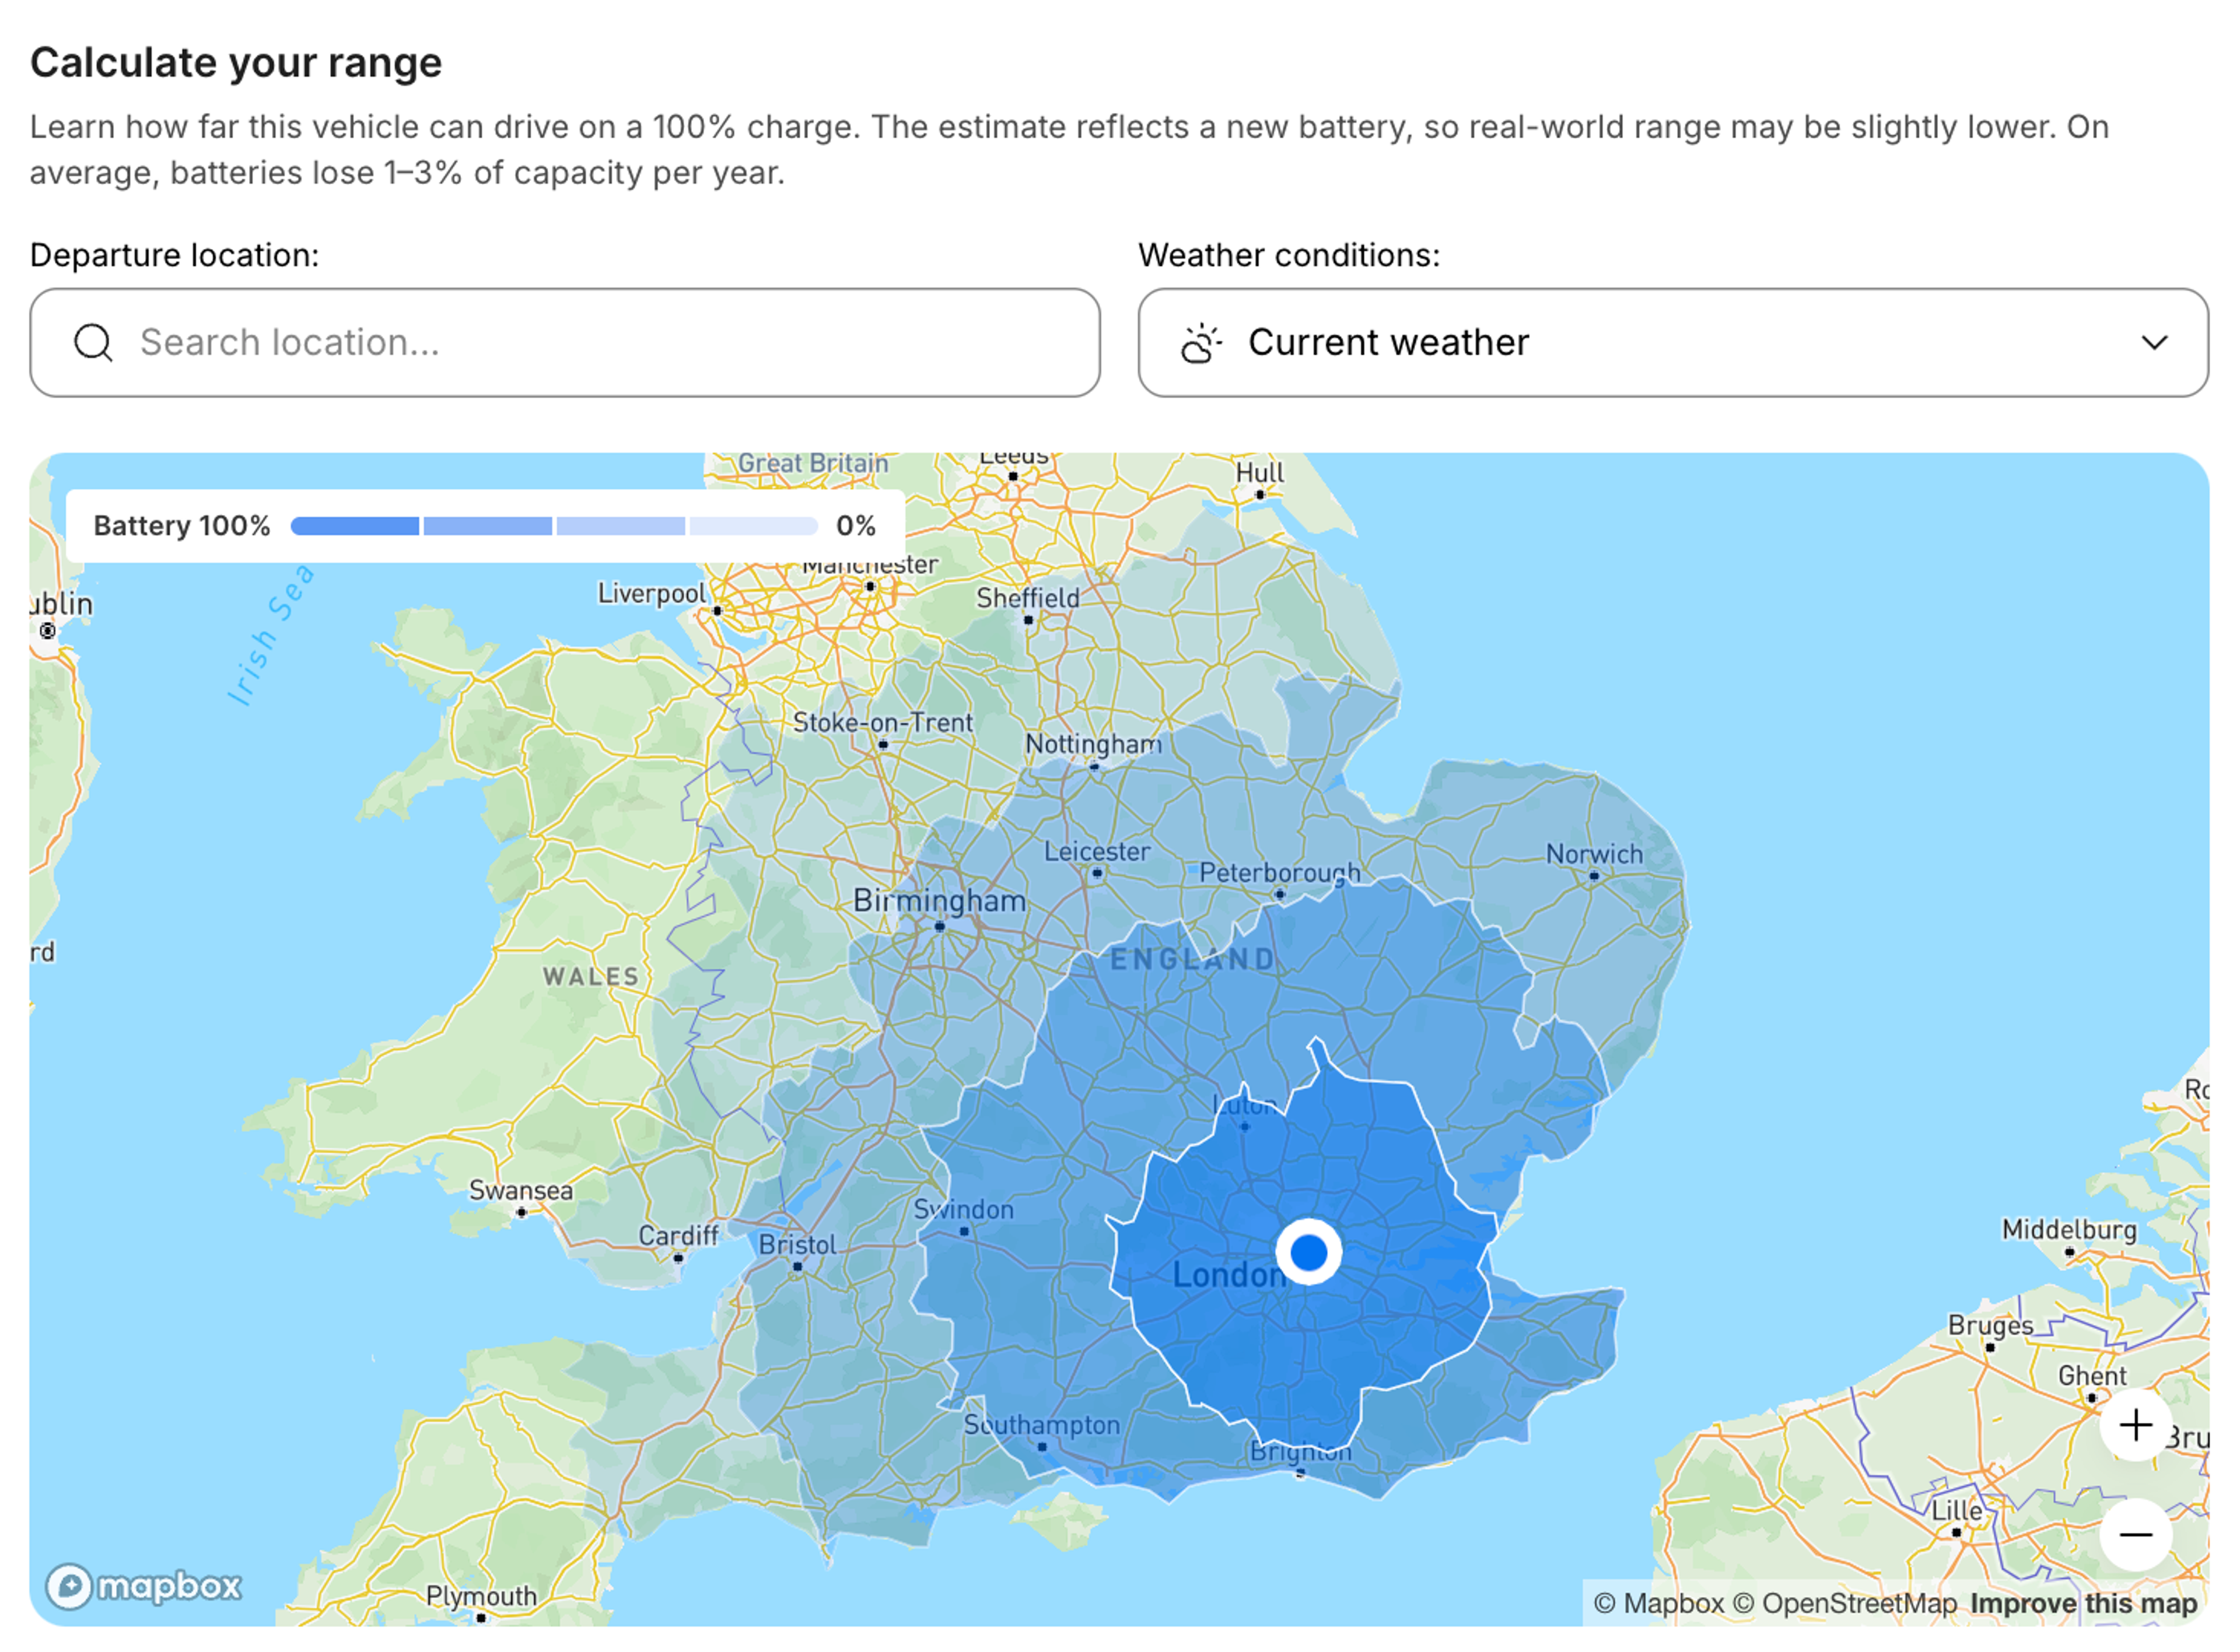Click the Lille label on the map
2240x1652 pixels.
pos(1957,1511)
